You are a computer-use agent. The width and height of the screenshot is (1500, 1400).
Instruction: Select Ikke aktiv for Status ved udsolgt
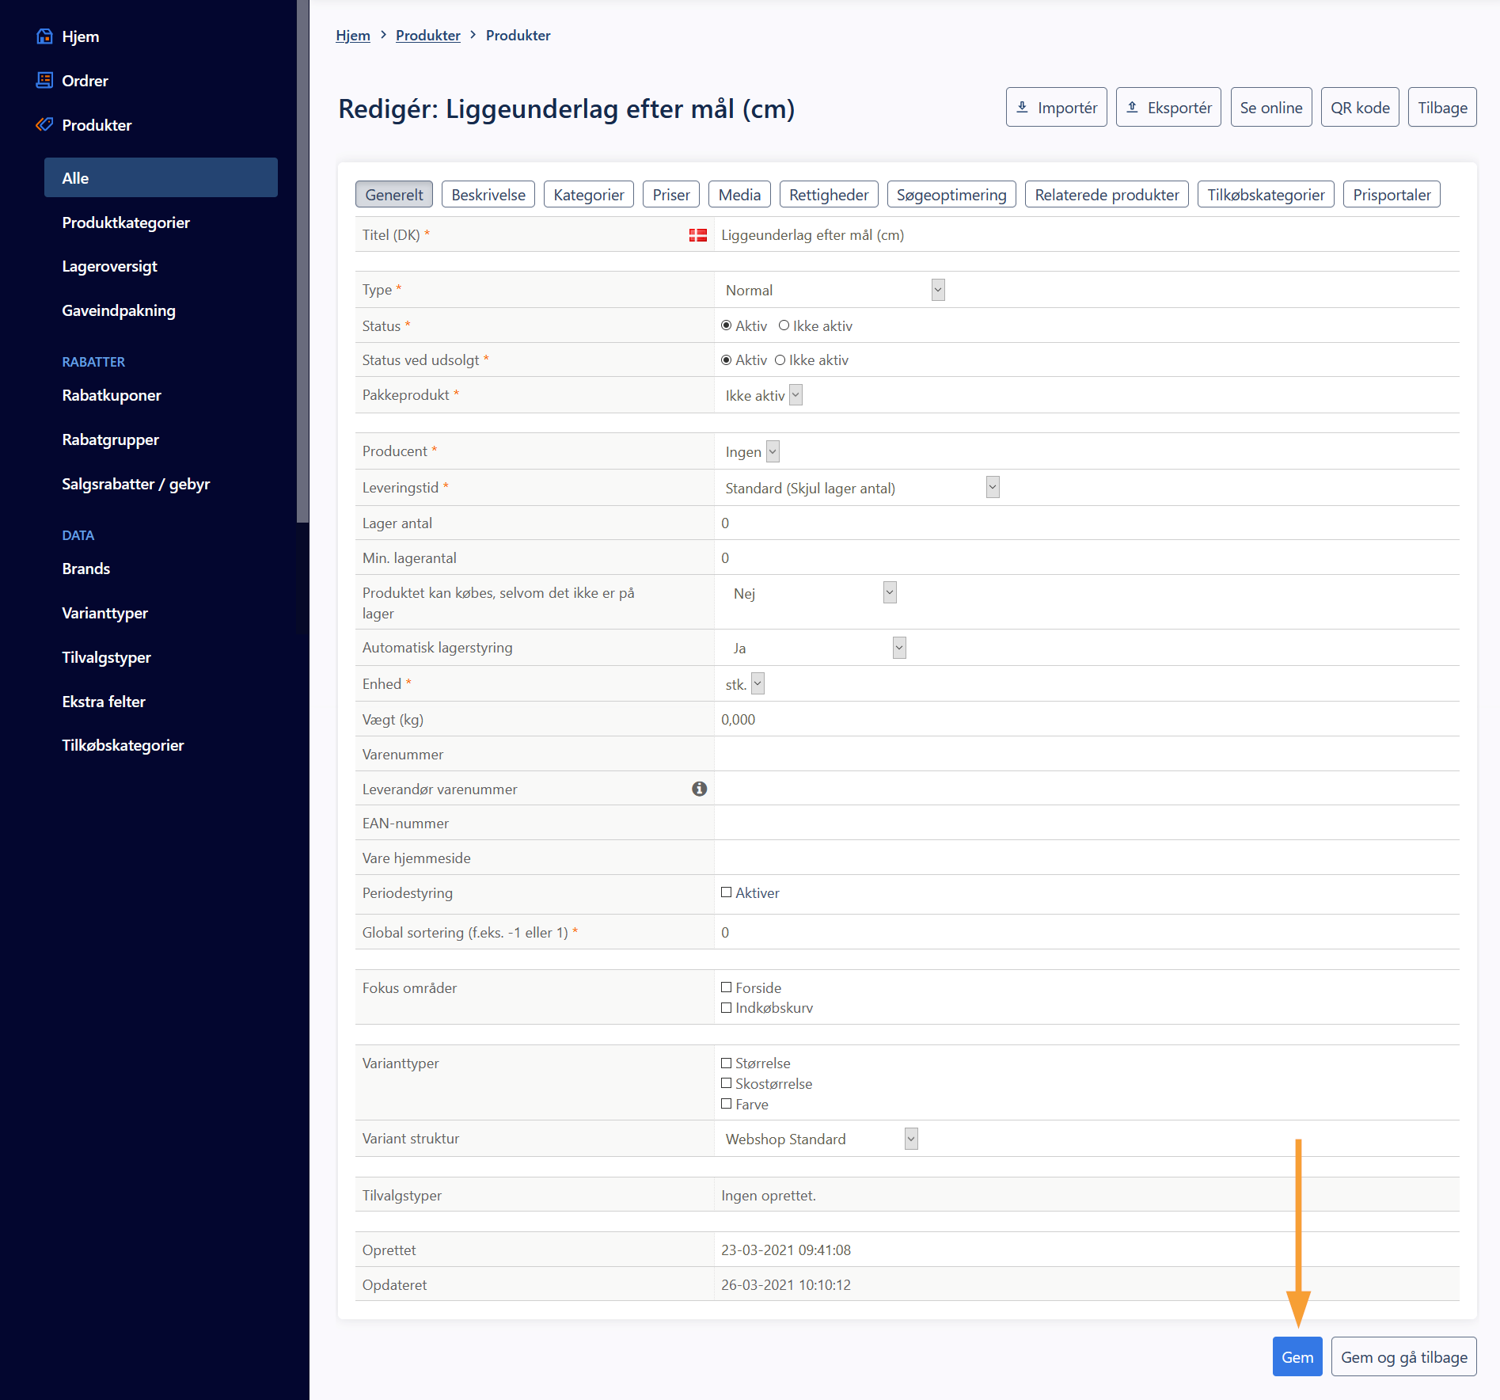780,360
